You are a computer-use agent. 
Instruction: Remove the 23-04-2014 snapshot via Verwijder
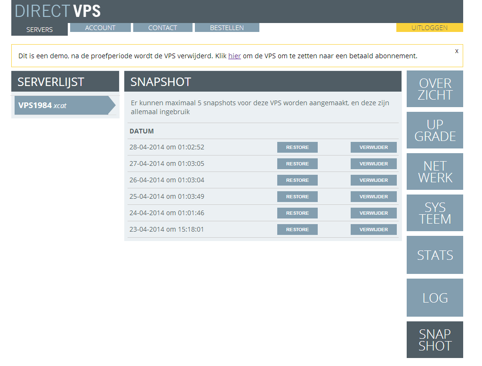coord(374,230)
